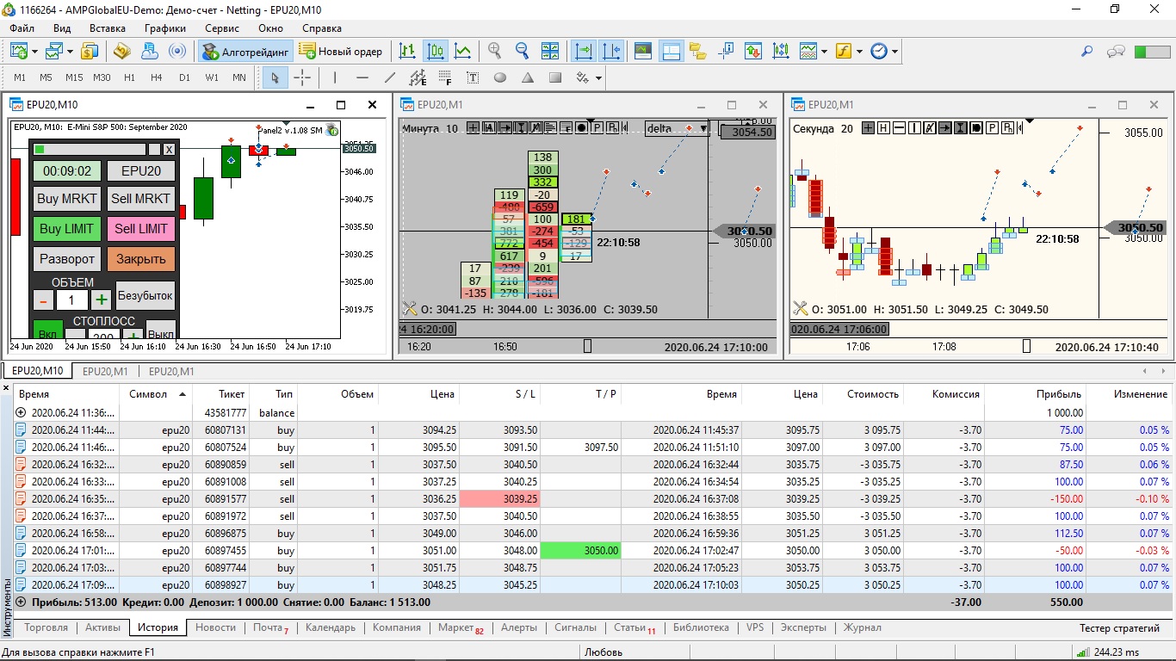Toggle candlestick chart mode
1176x661 pixels.
click(435, 51)
